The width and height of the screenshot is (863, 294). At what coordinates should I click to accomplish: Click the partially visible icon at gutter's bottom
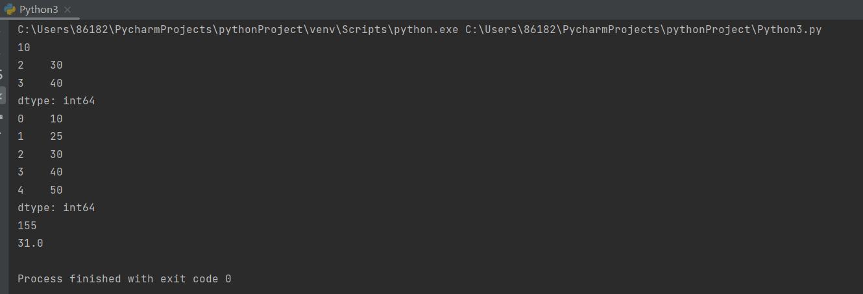point(3,117)
